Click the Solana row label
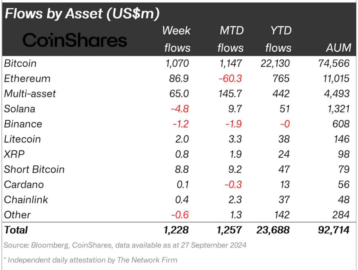Viewport: 358px width, 270px height. point(20,109)
